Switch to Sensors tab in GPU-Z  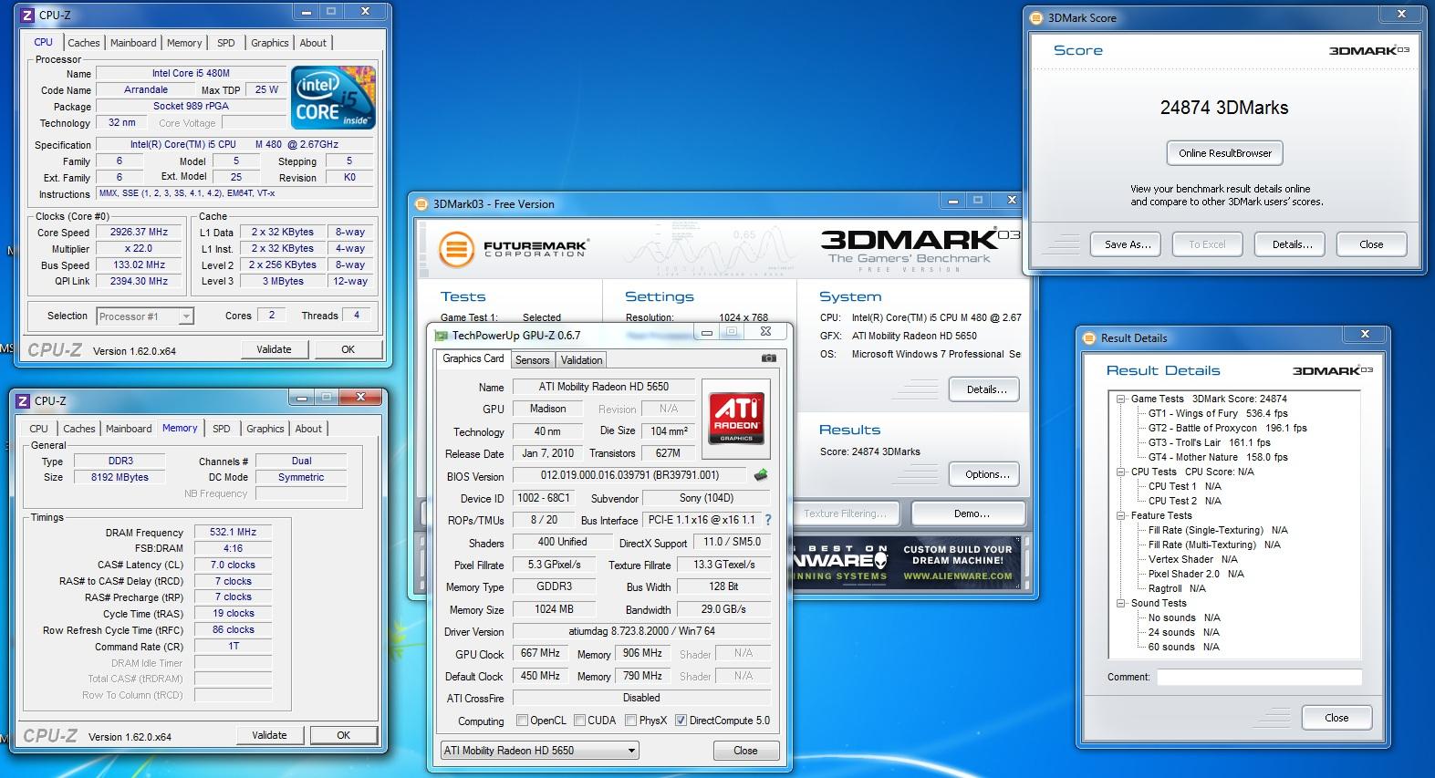pos(533,360)
